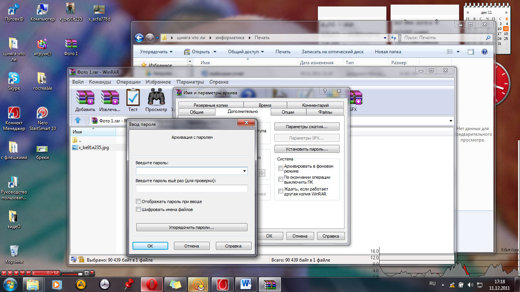Viewport: 520px width, 292px height.
Task: Switch to Файлы tab
Action: pos(325,112)
